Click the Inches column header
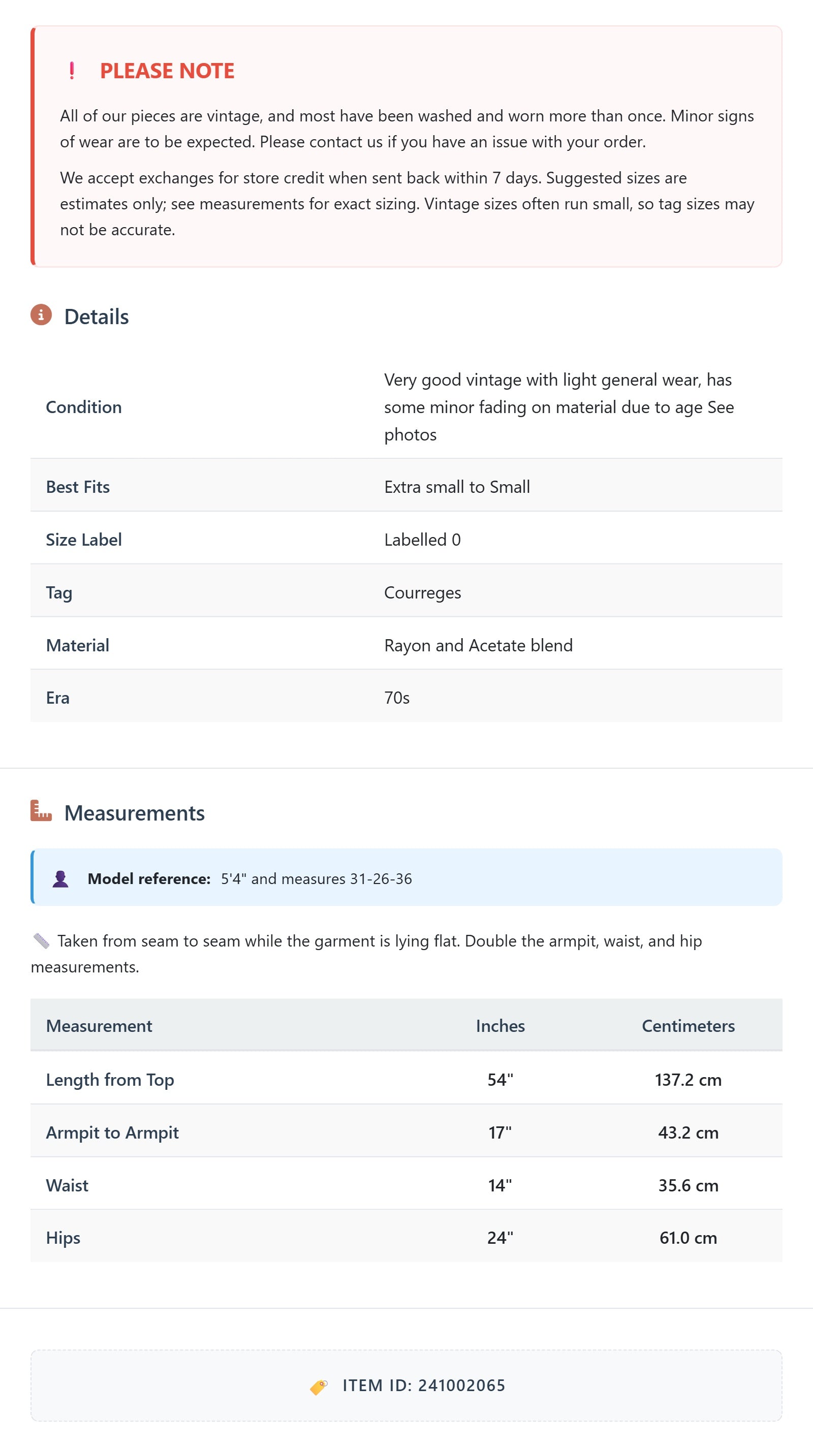813x1448 pixels. point(500,1026)
